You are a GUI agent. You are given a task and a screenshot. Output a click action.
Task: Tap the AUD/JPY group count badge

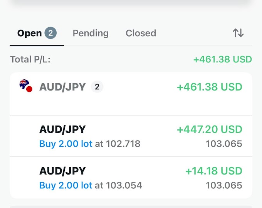pos(97,87)
